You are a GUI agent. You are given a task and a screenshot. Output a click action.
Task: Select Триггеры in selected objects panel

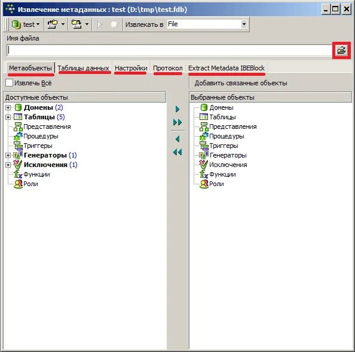(x=224, y=146)
